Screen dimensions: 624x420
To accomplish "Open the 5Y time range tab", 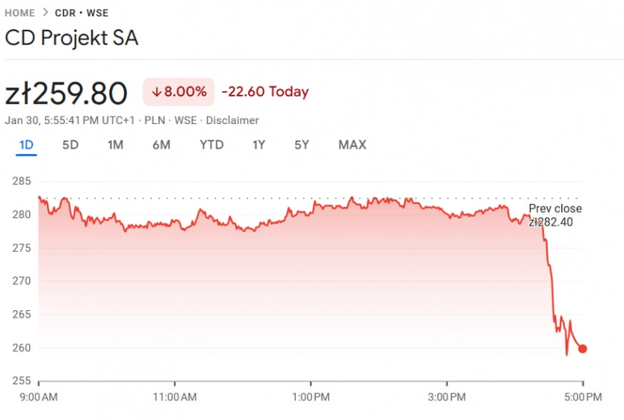I will pyautogui.click(x=301, y=144).
